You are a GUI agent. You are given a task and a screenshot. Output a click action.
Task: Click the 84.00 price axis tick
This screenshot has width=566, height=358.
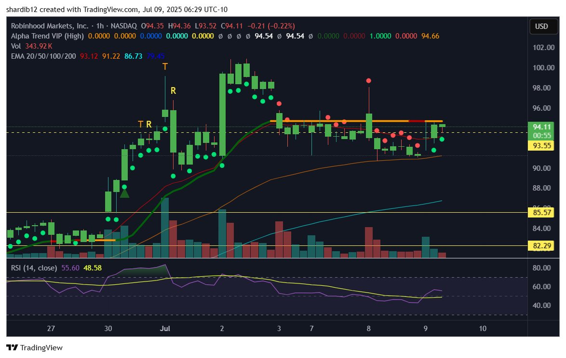pyautogui.click(x=542, y=229)
